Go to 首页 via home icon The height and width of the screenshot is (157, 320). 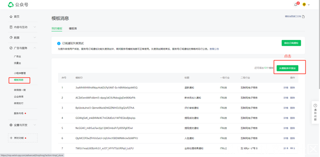click(x=11, y=17)
